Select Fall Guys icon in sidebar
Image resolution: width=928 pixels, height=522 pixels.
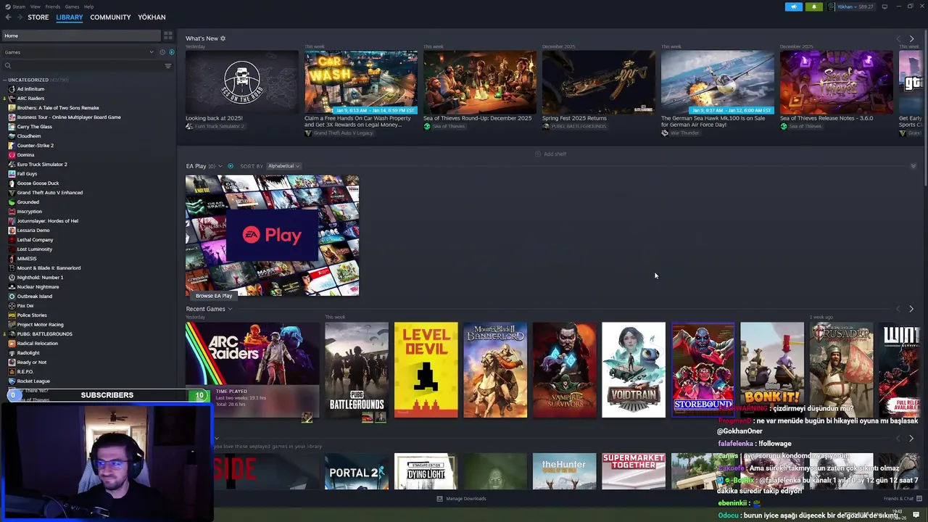12,174
